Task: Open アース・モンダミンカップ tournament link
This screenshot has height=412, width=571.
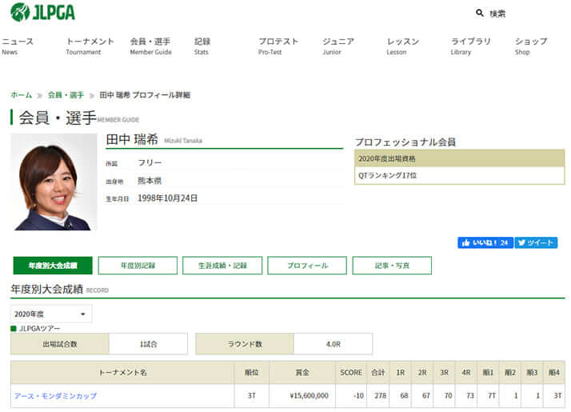Action: pos(55,396)
